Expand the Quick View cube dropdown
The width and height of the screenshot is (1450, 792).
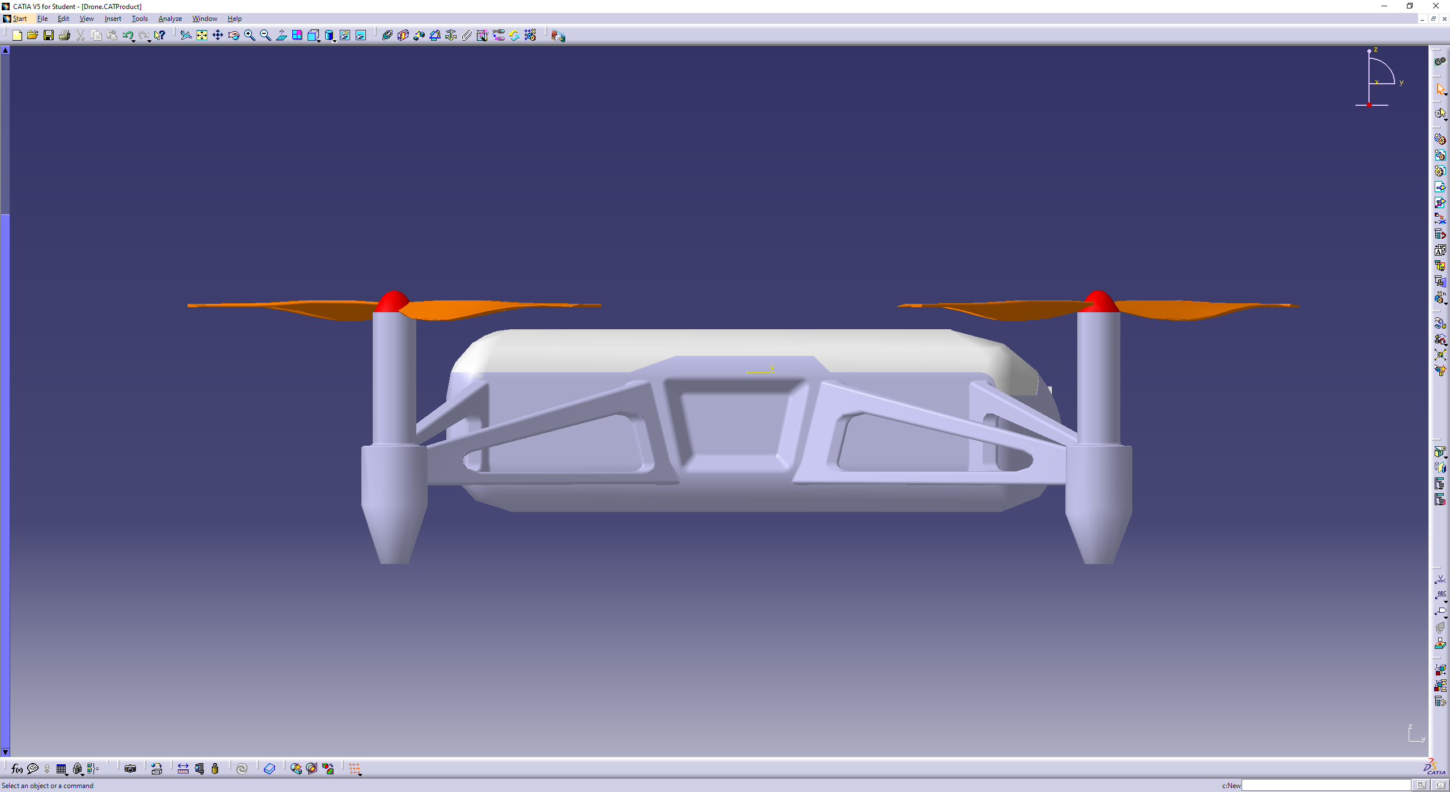[x=319, y=41]
